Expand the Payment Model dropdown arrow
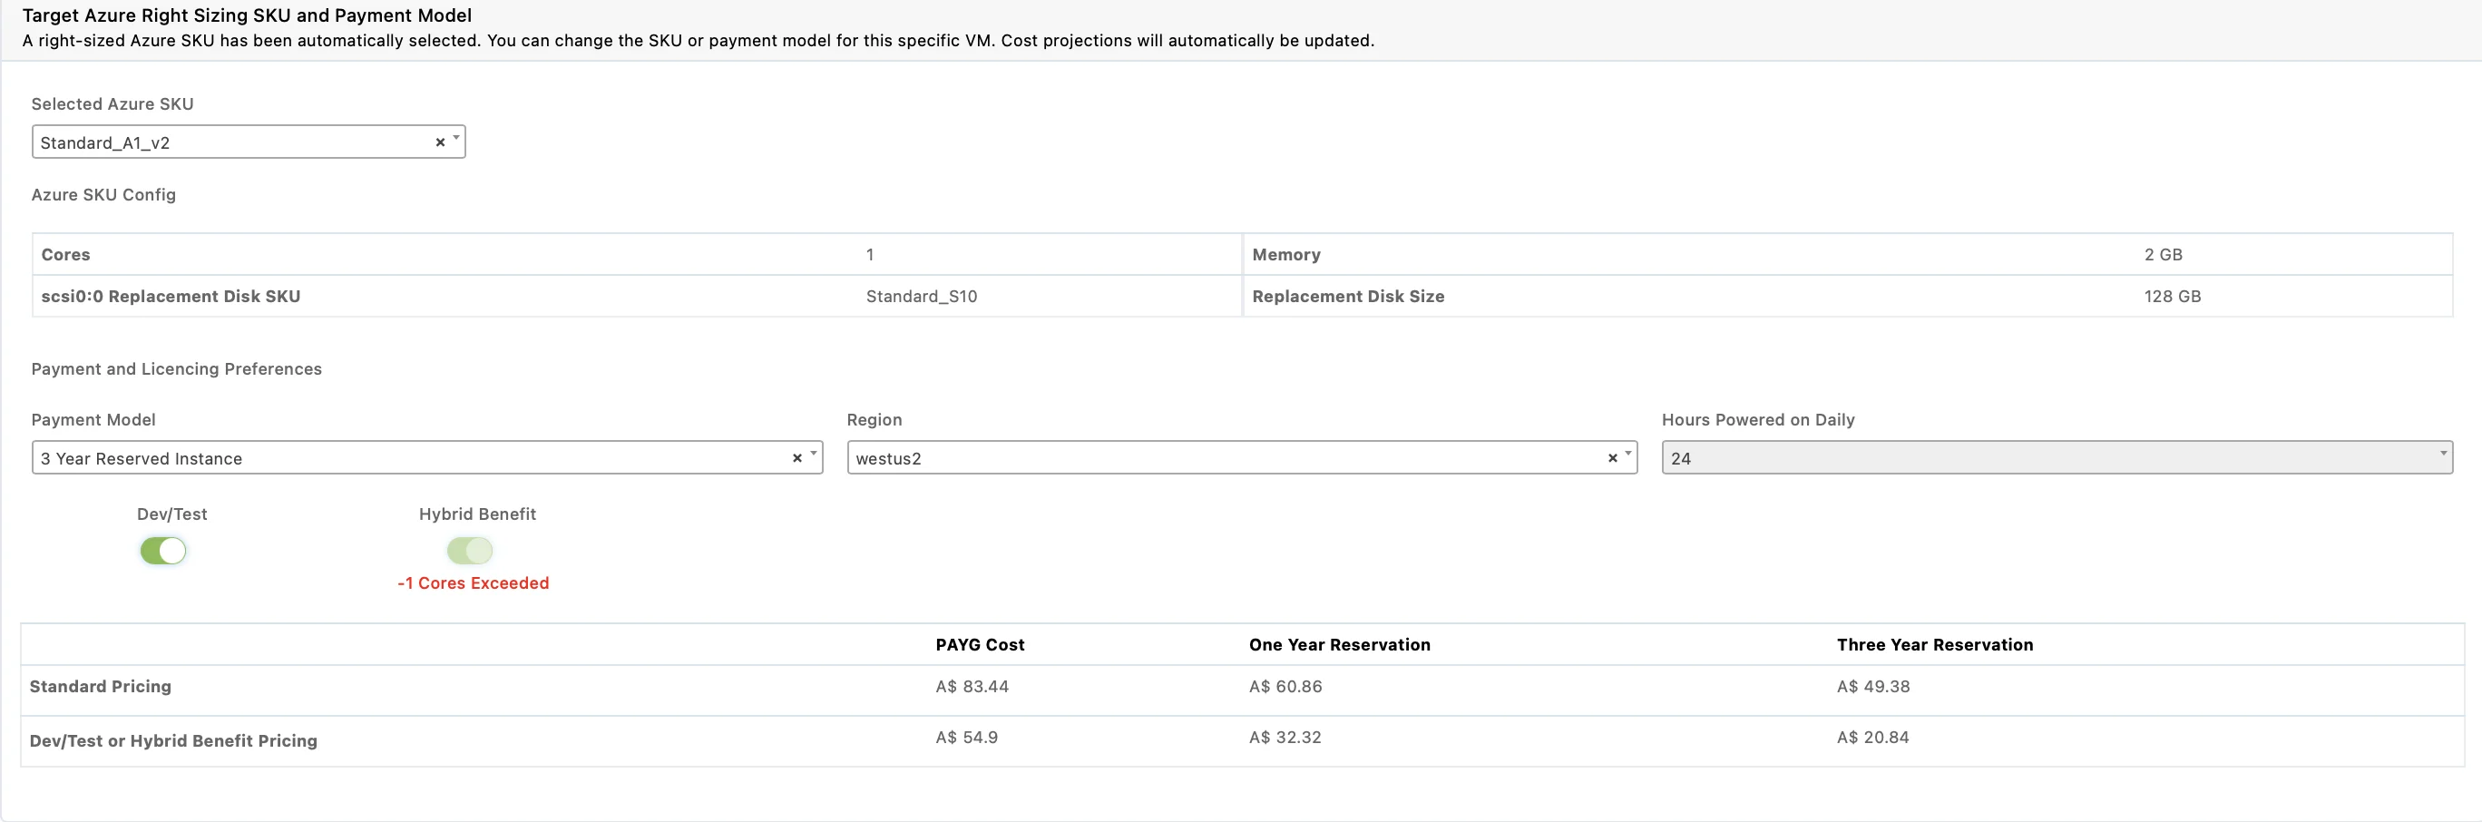This screenshot has height=822, width=2482. click(x=813, y=454)
